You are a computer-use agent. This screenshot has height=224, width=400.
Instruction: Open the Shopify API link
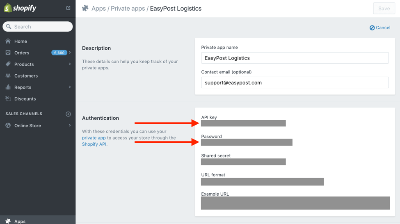94,144
